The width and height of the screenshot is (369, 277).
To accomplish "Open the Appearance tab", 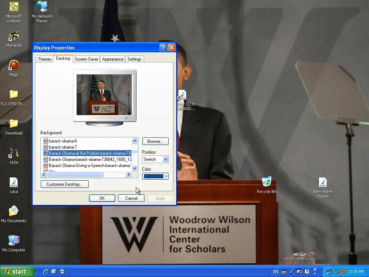I will 113,59.
